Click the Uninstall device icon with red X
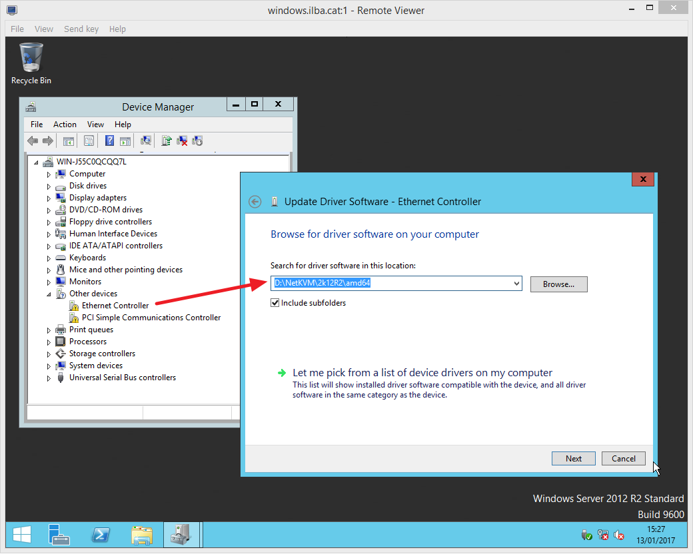The width and height of the screenshot is (693, 554). click(182, 141)
